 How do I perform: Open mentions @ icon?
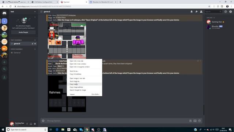pos(226,12)
